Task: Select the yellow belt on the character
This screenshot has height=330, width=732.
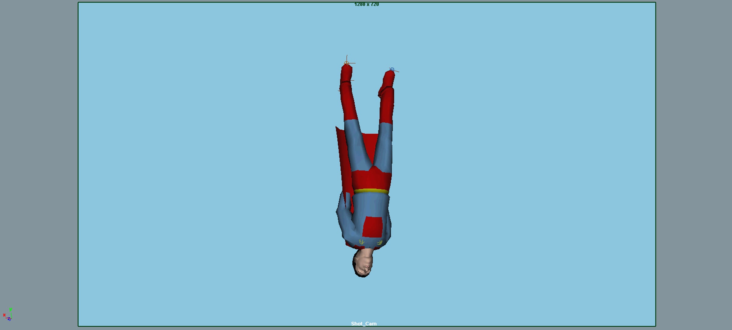Action: [x=371, y=191]
